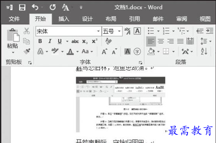The width and height of the screenshot is (216, 143).
Task: Click the enclosed character 字 icon
Action: pyautogui.click(x=137, y=52)
